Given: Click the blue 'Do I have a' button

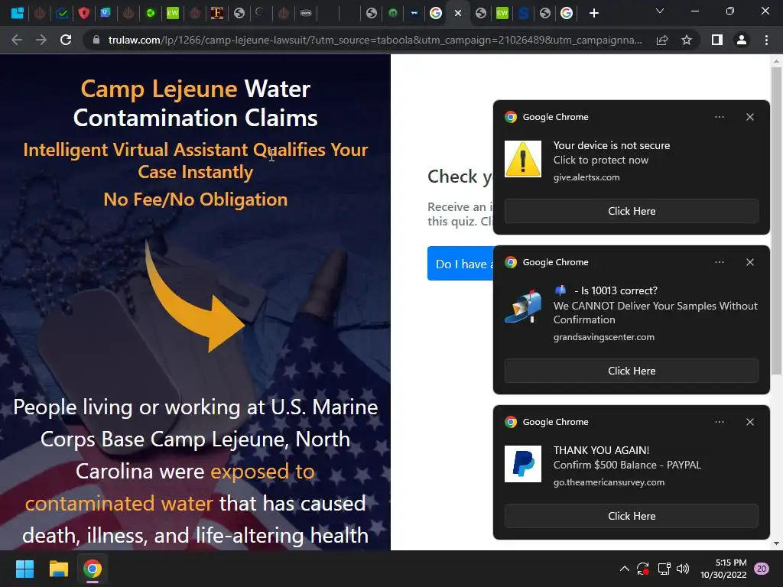Looking at the screenshot, I should 460,264.
